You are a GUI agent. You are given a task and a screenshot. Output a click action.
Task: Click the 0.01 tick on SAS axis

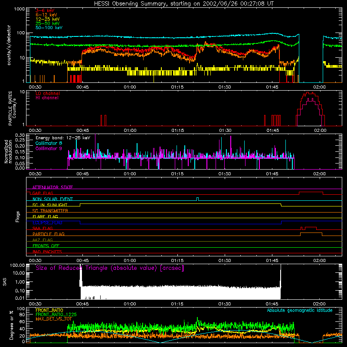coord(20,298)
